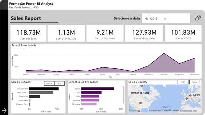Image resolution: width=205 pixels, height=115 pixels.
Task: Click the 101.83M Sum of COGS card
Action: coord(183,33)
